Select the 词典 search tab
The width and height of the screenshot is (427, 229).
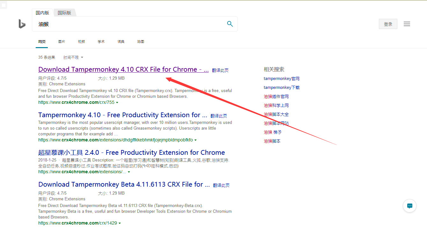point(121,42)
